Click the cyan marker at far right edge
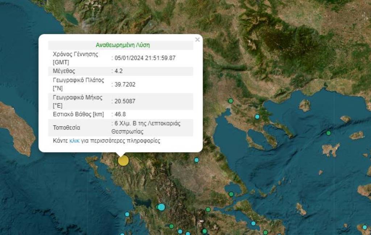 (365, 227)
